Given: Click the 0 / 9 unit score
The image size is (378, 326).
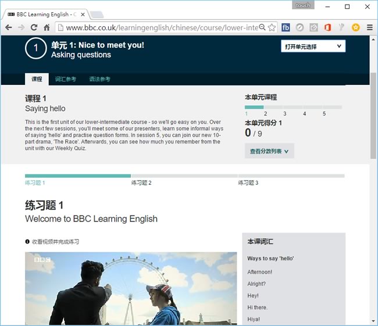Looking at the screenshot, I should pyautogui.click(x=254, y=133).
